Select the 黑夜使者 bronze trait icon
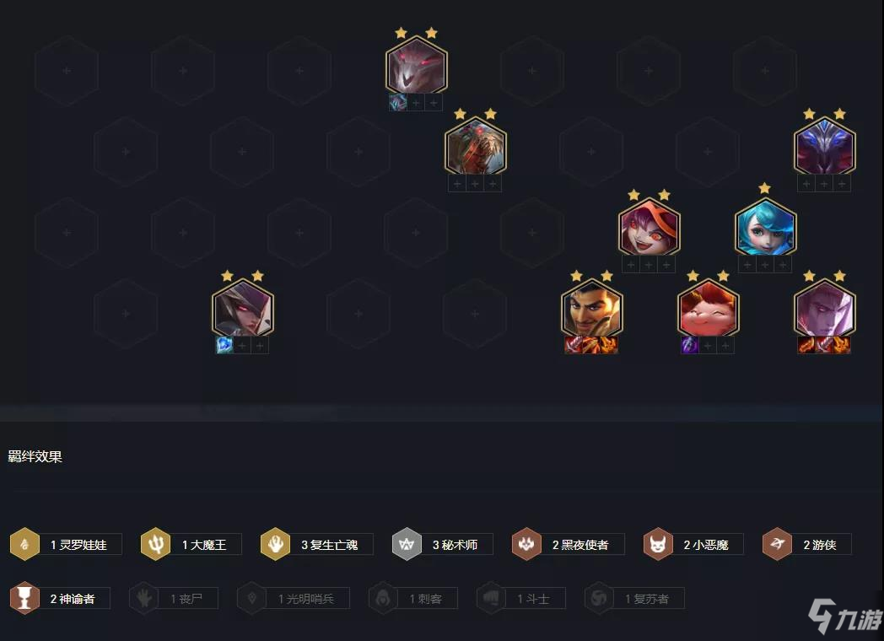 (526, 544)
